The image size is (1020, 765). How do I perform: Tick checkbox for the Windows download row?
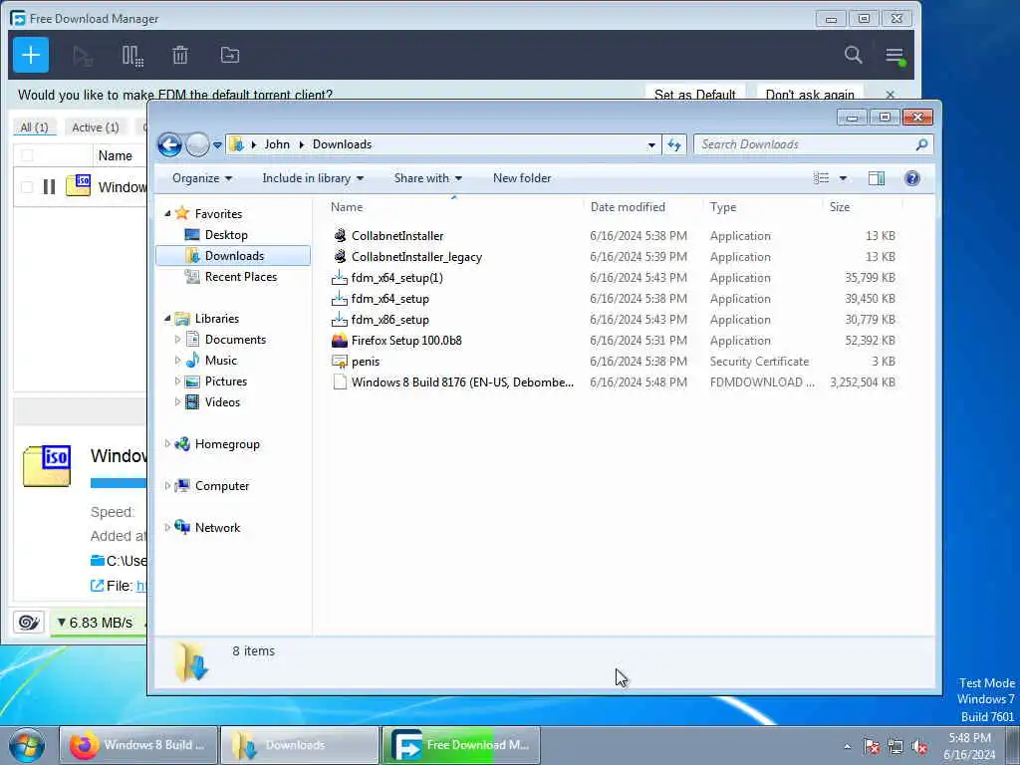click(27, 187)
